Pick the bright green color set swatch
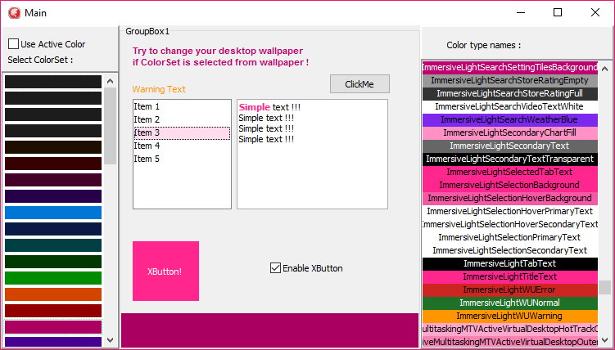Image resolution: width=615 pixels, height=350 pixels. [x=53, y=278]
